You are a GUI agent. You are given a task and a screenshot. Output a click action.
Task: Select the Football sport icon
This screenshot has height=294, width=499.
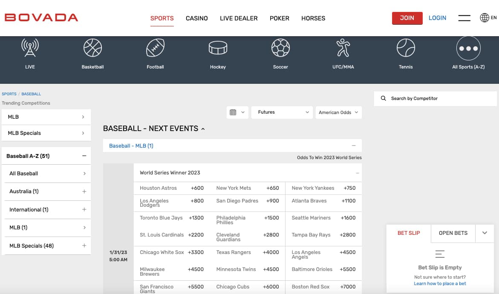pos(155,48)
